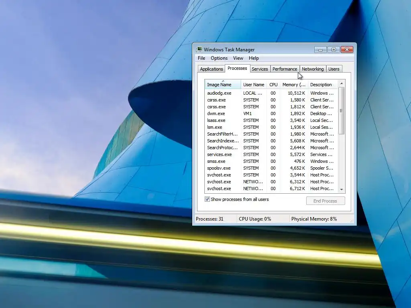Screen dimensions: 411x308
Task: Select the services.exe process
Action: coord(271,154)
